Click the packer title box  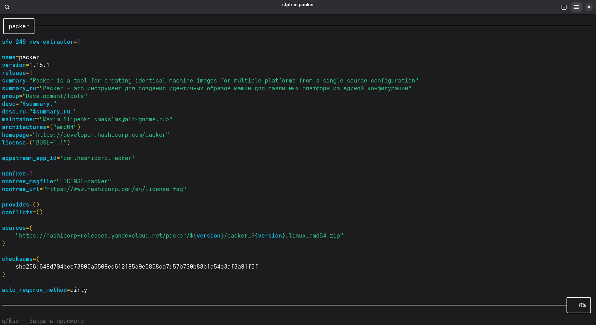(x=19, y=26)
